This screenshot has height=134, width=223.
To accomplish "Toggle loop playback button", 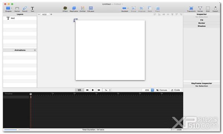I will 80,90.
